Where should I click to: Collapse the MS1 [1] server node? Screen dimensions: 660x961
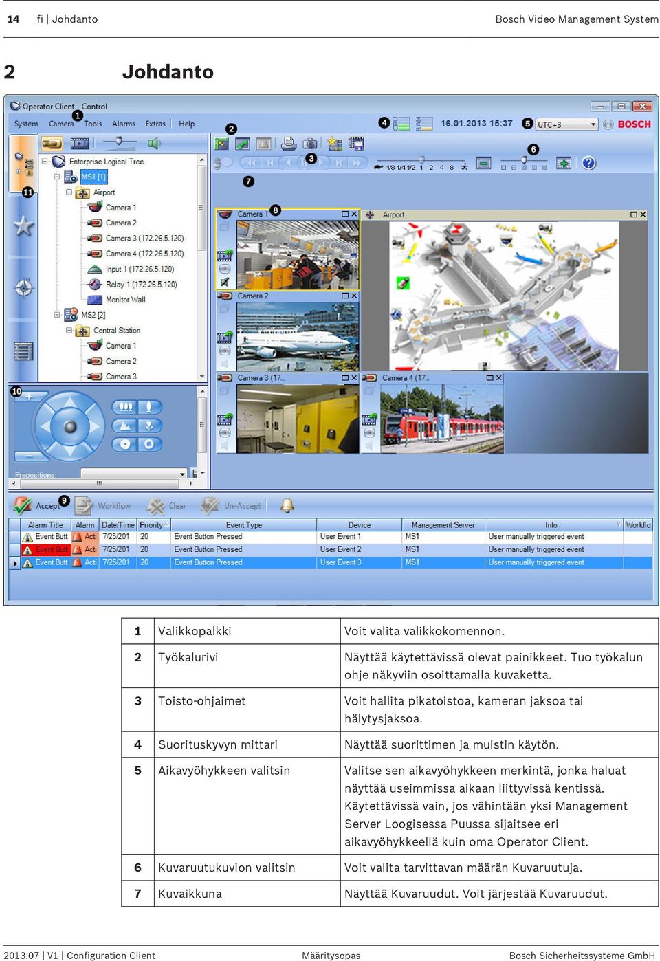(57, 177)
